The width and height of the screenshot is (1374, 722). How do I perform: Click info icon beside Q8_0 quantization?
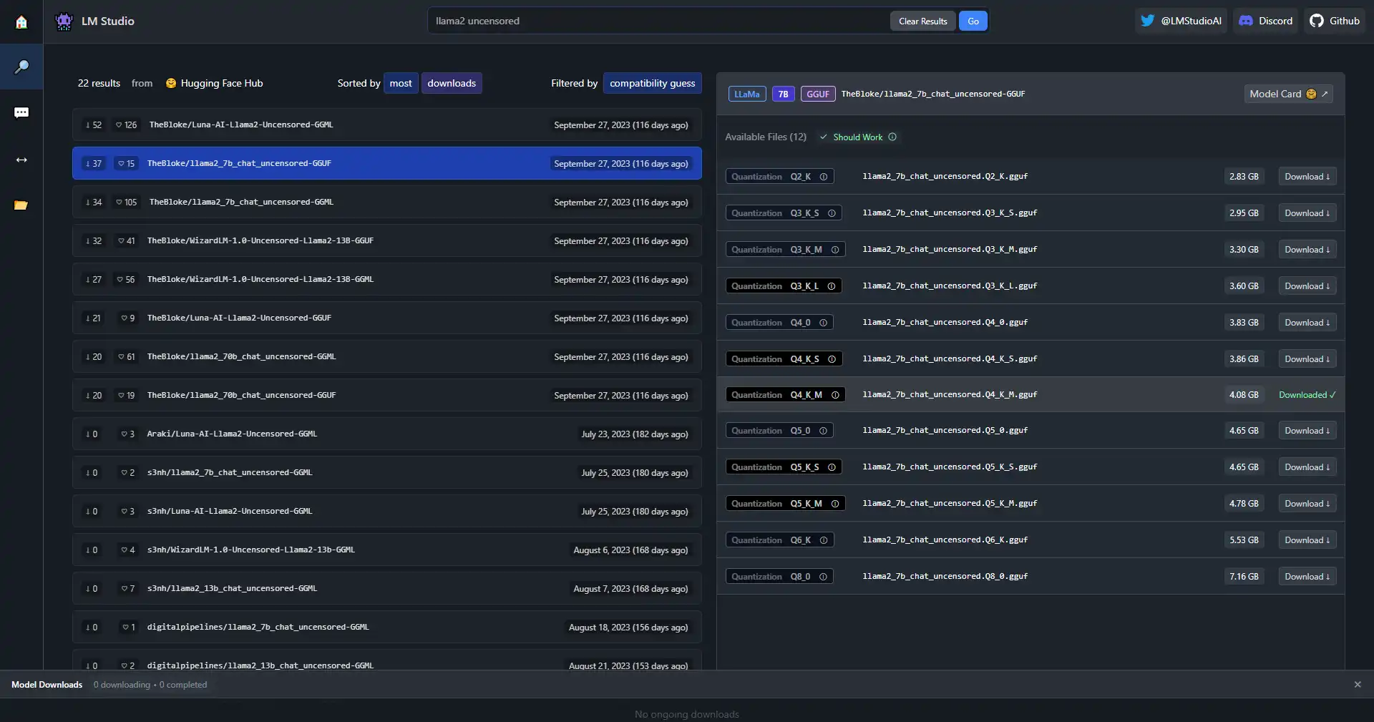[x=824, y=577]
